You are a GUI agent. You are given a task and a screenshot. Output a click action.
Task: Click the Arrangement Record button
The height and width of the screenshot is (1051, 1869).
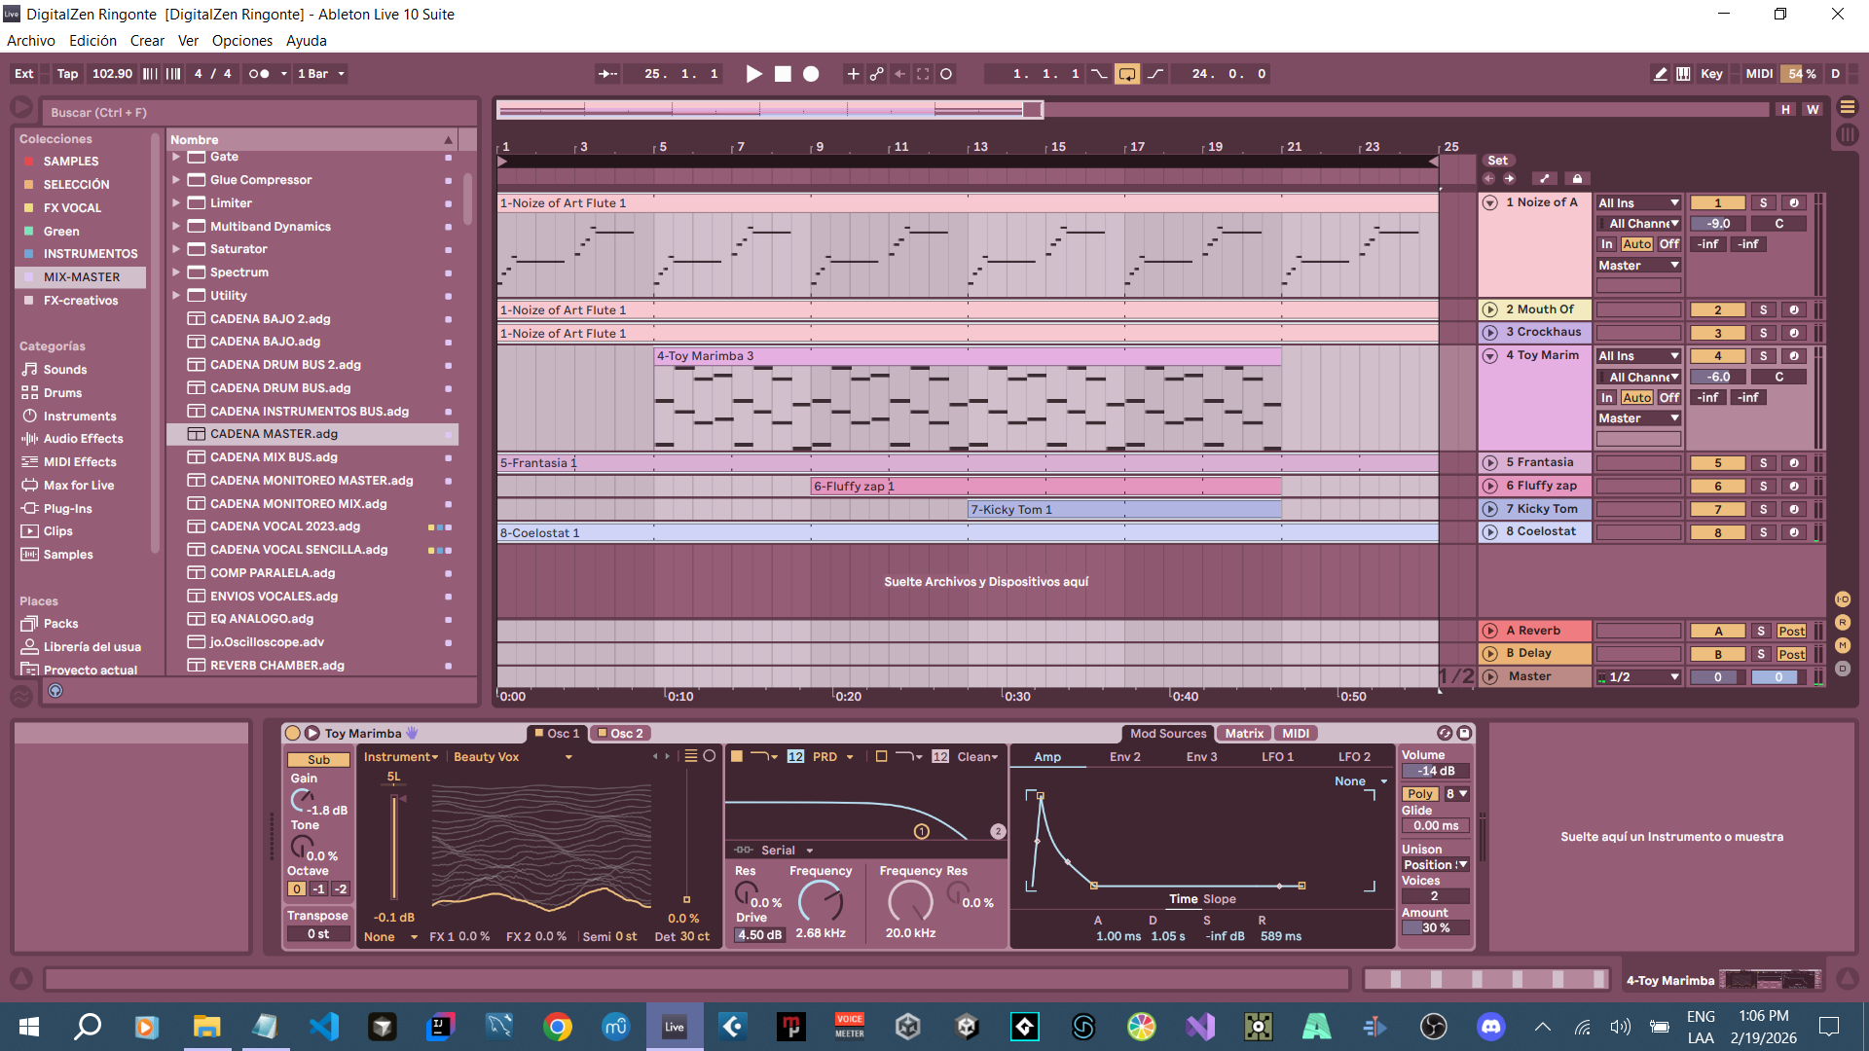tap(811, 74)
